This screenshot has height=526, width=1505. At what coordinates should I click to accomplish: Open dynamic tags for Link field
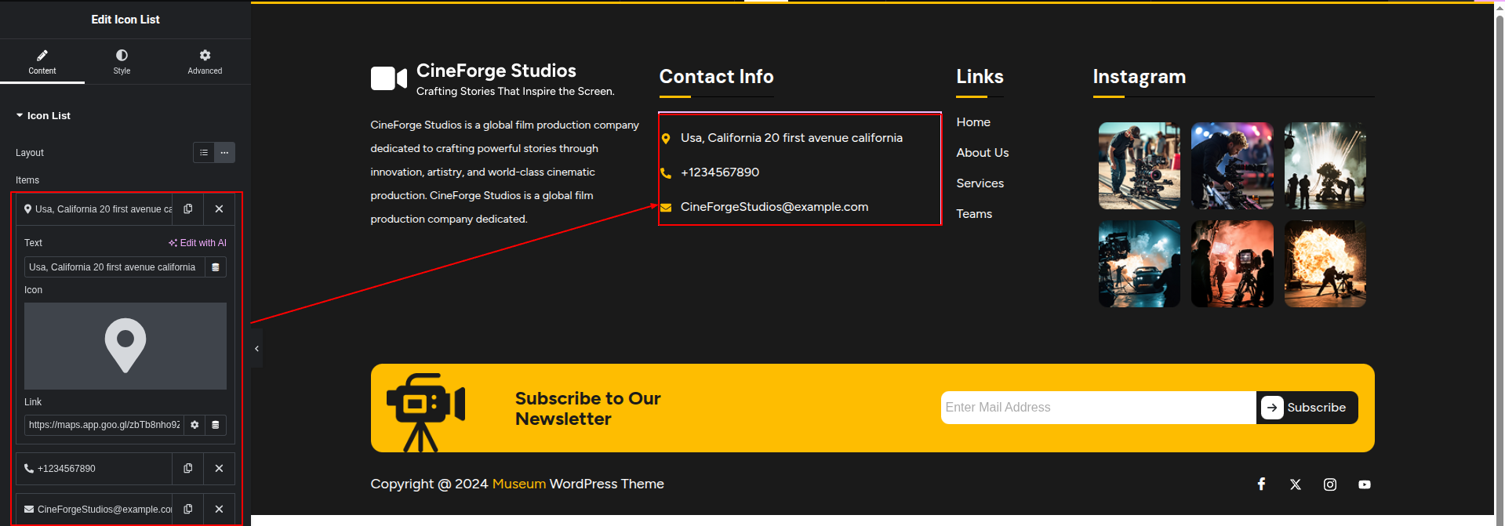click(x=216, y=425)
